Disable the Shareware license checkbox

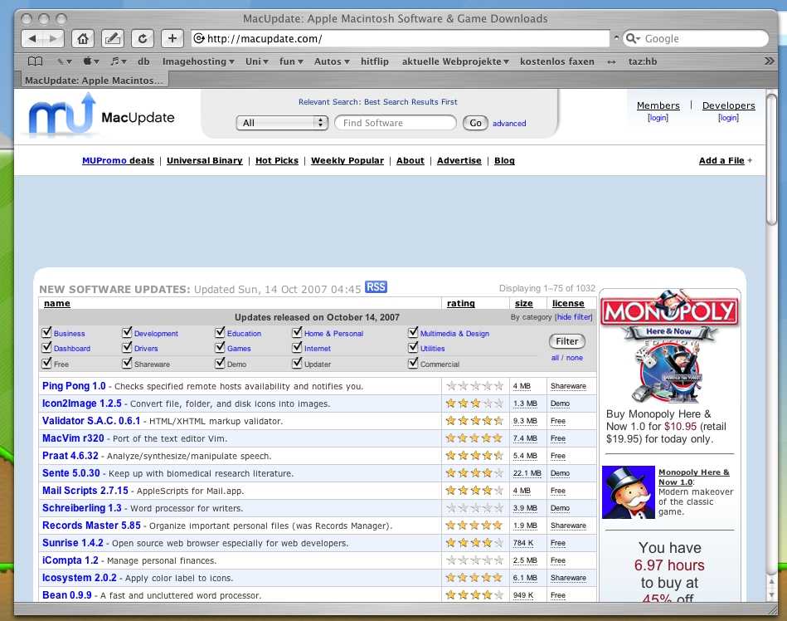pyautogui.click(x=127, y=363)
